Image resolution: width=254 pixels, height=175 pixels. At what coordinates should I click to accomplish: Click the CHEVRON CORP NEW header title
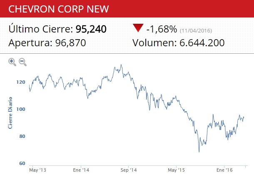(59, 9)
